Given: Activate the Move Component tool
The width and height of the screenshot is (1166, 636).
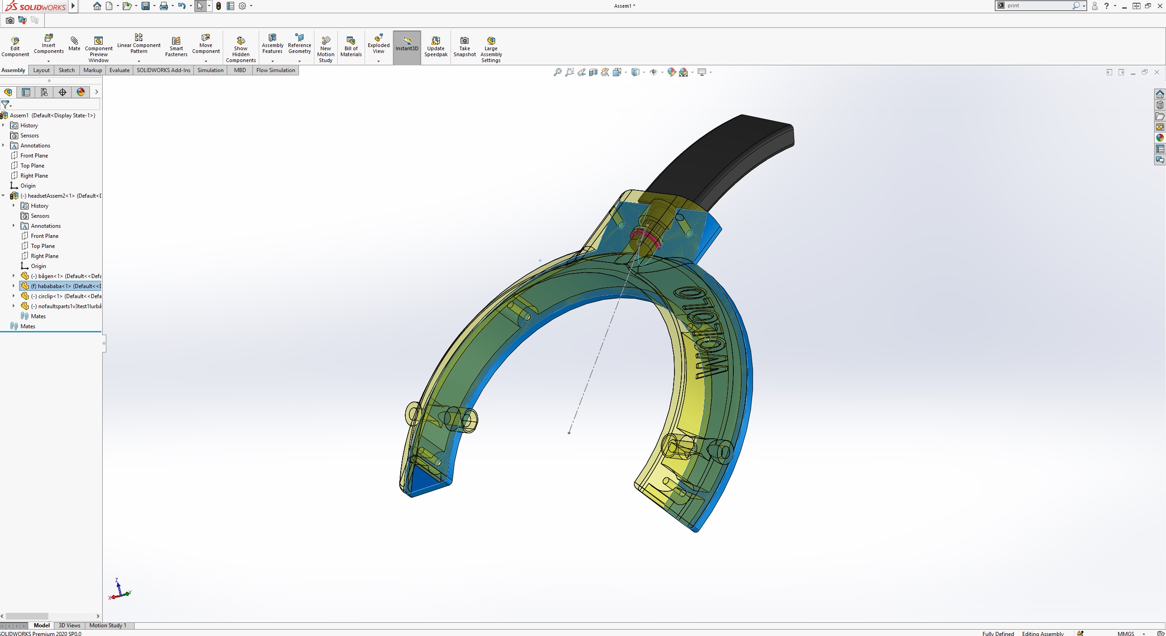Looking at the screenshot, I should [x=206, y=44].
